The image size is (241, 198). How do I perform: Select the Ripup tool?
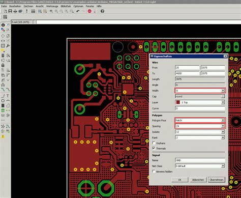[x=8, y=90]
